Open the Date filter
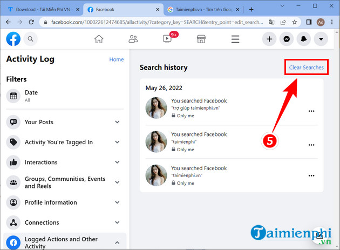The width and height of the screenshot is (340, 250). coord(65,96)
